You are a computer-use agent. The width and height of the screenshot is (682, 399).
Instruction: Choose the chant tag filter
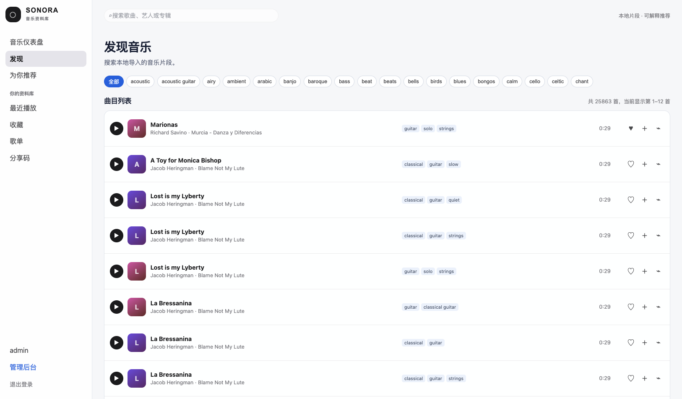pos(582,81)
